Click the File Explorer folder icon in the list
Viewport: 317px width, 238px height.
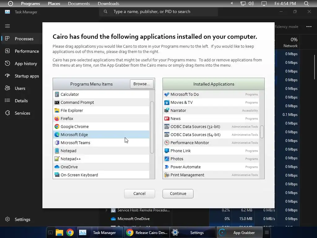[x=57, y=111]
